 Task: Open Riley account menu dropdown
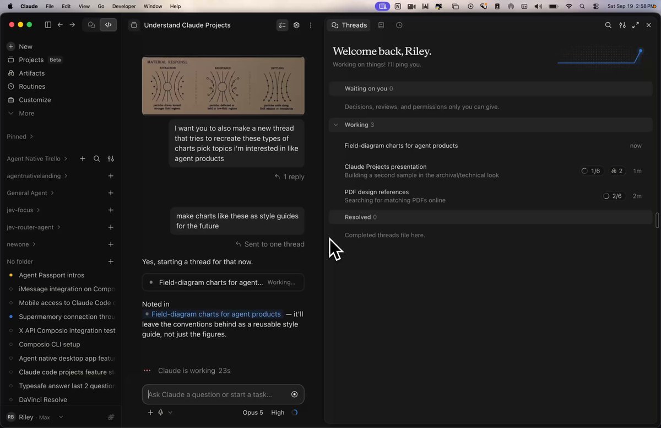pyautogui.click(x=36, y=418)
